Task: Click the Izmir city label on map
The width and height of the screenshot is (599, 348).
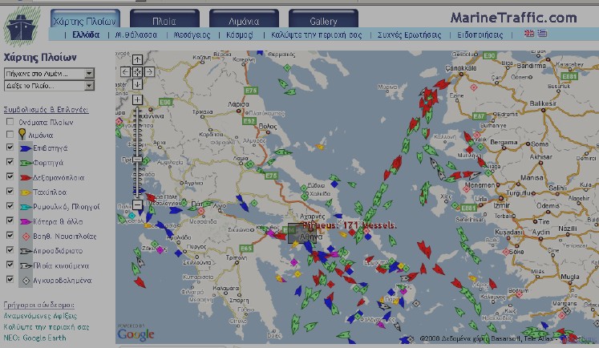Action: click(x=502, y=205)
